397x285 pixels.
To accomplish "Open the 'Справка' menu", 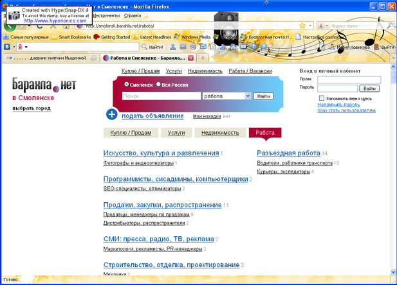I will pos(133,15).
